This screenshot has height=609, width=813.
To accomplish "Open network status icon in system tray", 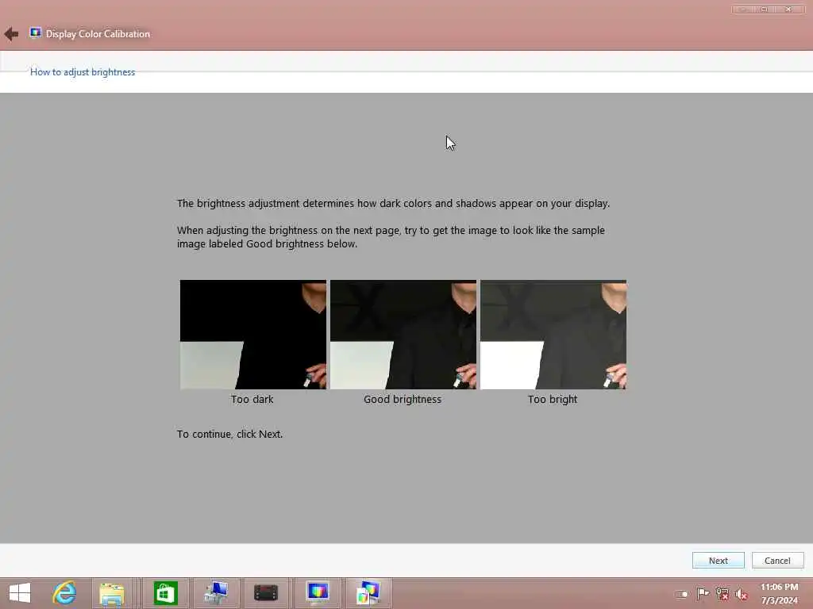I will [x=722, y=593].
